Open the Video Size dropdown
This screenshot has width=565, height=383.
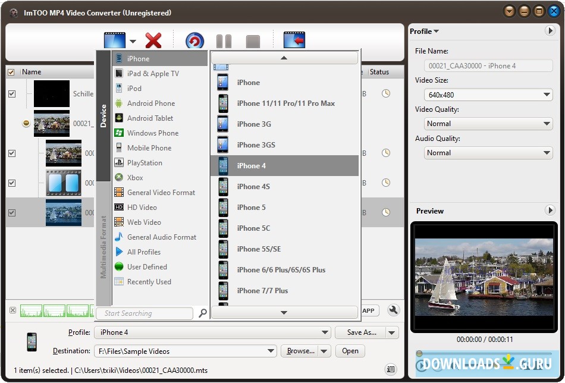tap(547, 95)
